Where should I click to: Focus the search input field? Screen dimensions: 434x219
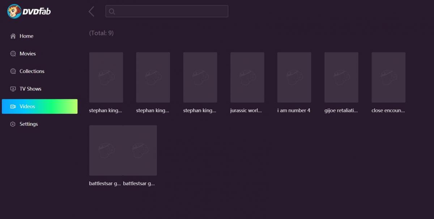click(167, 11)
